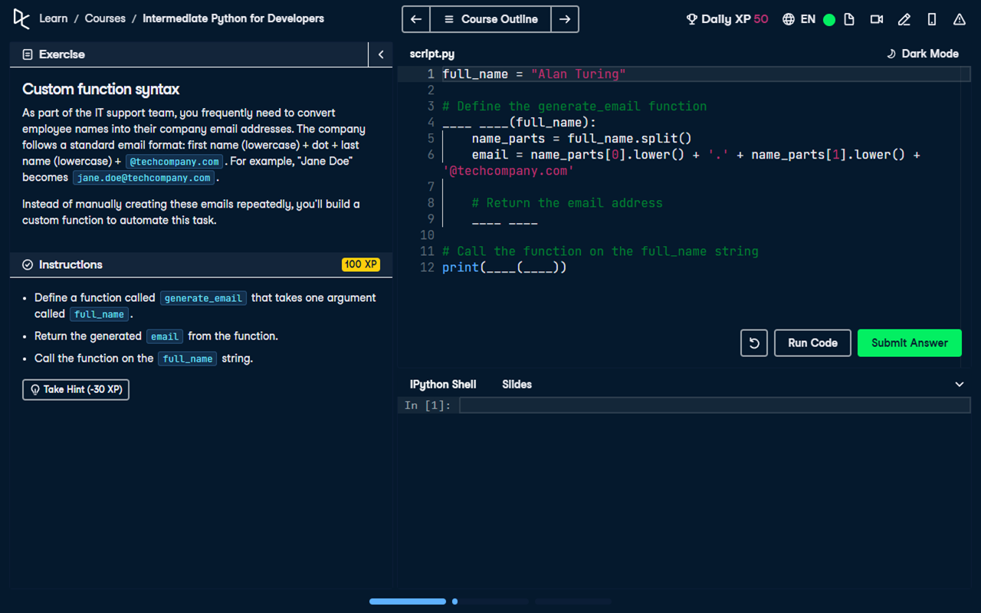
Task: Go to previous exercise arrow
Action: click(x=416, y=19)
